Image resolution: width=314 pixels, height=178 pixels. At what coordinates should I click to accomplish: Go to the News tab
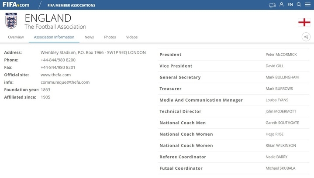coord(89,37)
